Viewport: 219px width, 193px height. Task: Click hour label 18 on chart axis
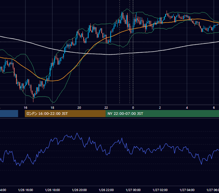coord(52,108)
